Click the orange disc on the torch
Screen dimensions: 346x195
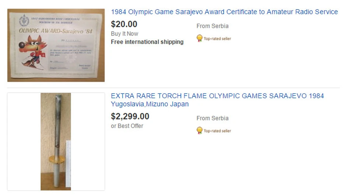tap(56, 160)
